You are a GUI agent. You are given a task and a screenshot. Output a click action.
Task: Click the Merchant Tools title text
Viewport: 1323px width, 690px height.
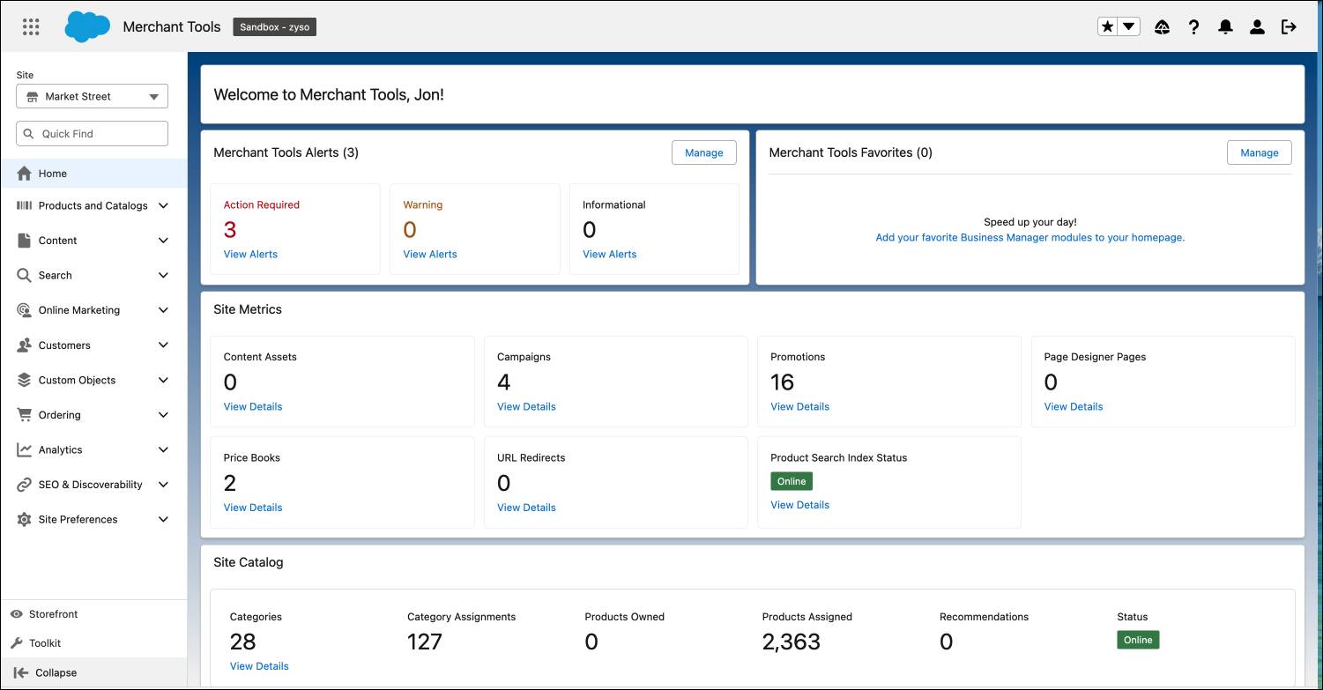172,26
